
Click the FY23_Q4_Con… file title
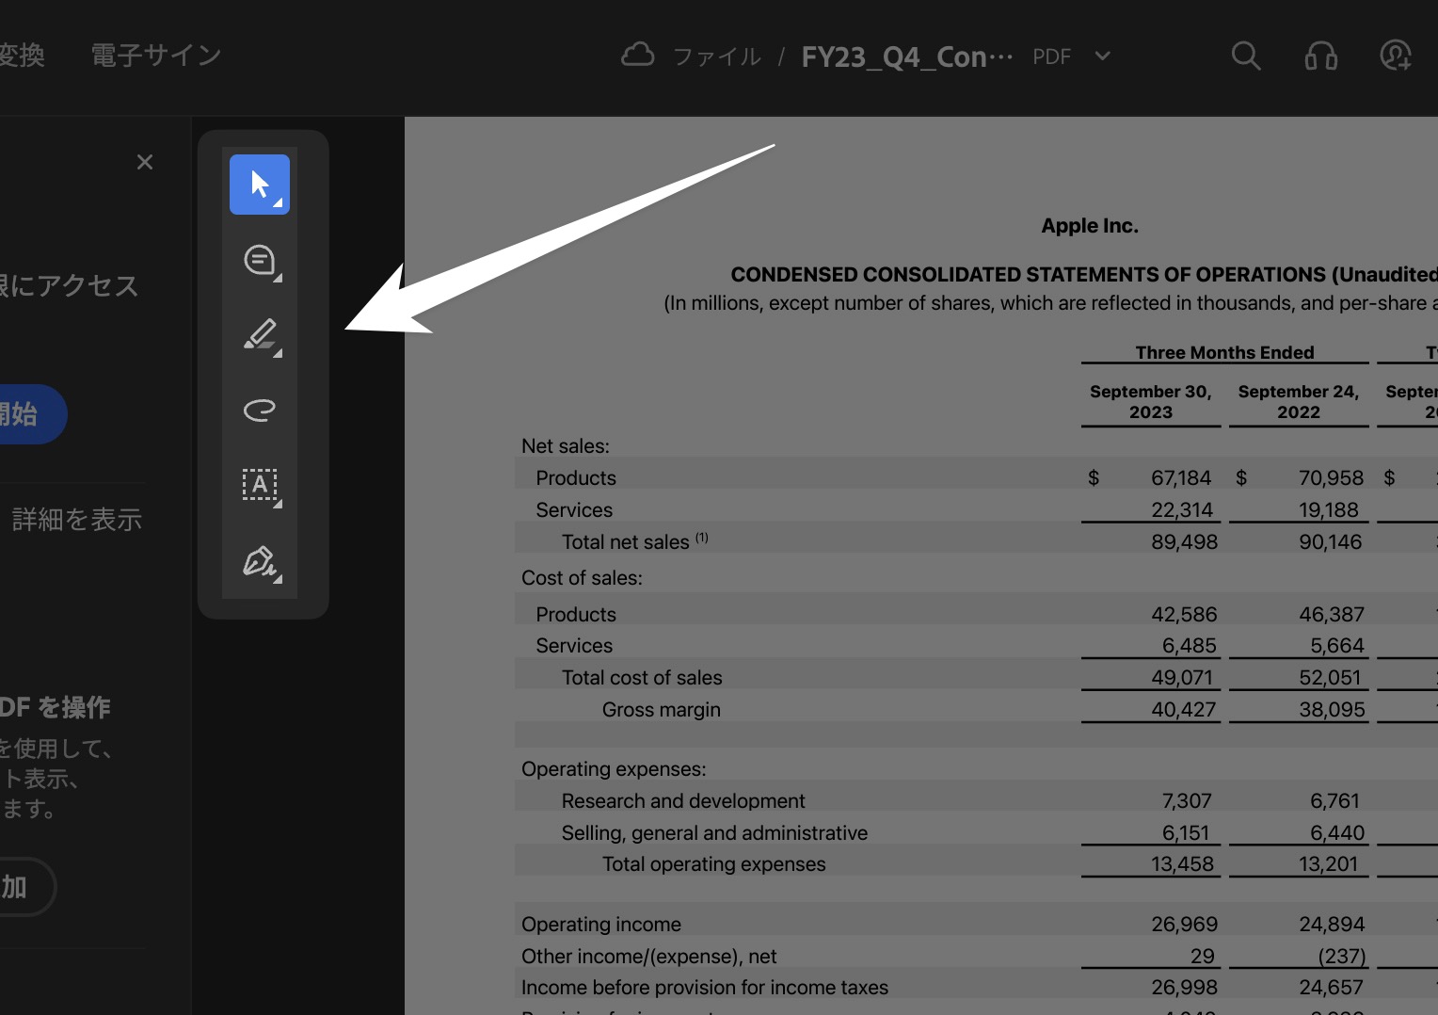(907, 56)
